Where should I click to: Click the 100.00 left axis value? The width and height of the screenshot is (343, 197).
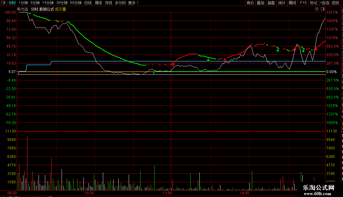tap(10, 12)
